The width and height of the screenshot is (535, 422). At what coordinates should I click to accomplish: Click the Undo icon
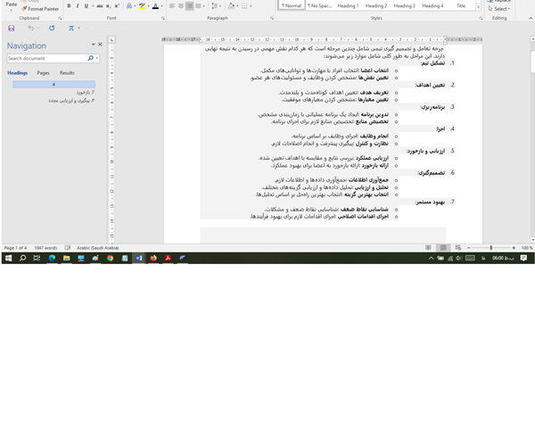coord(30,29)
